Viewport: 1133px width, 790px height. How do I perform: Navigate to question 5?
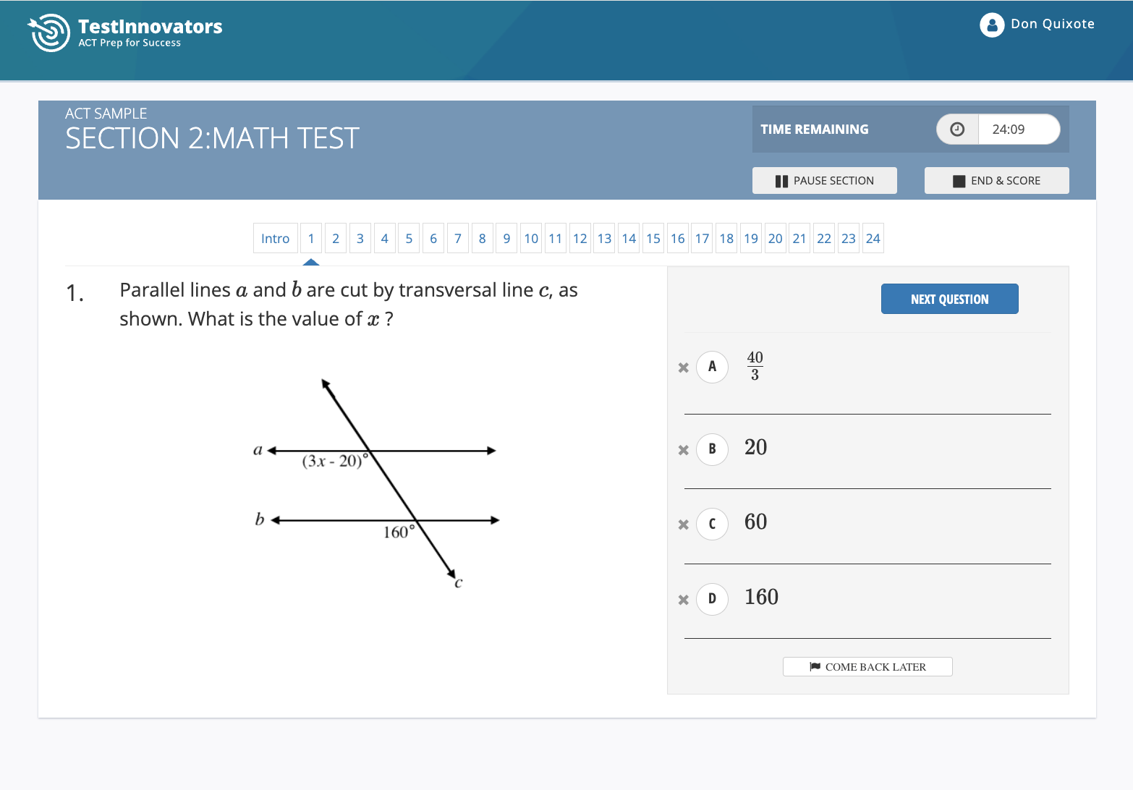pos(409,239)
